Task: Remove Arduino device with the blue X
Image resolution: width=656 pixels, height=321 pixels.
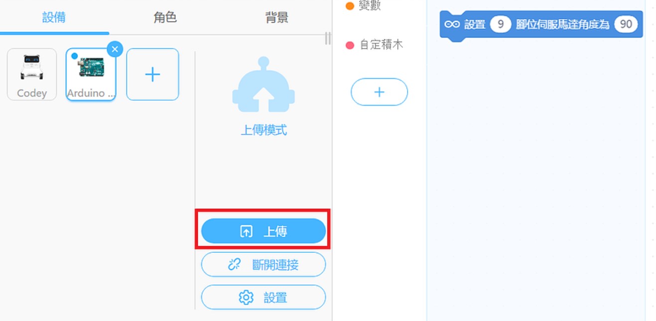Action: [115, 49]
